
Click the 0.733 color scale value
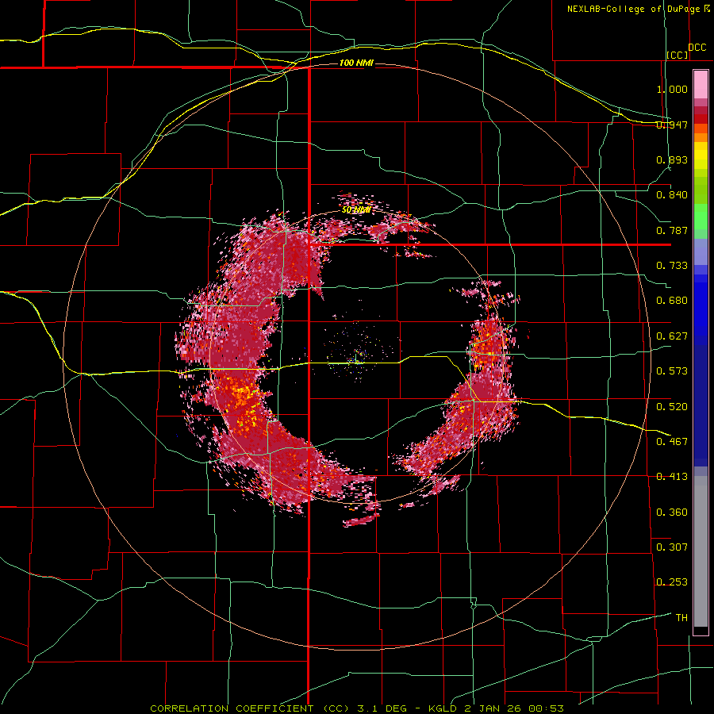(x=672, y=266)
